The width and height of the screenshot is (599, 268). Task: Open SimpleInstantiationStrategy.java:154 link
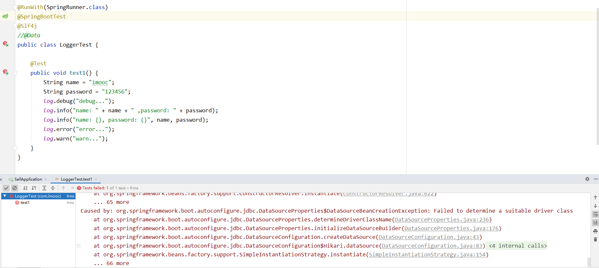pos(427,255)
